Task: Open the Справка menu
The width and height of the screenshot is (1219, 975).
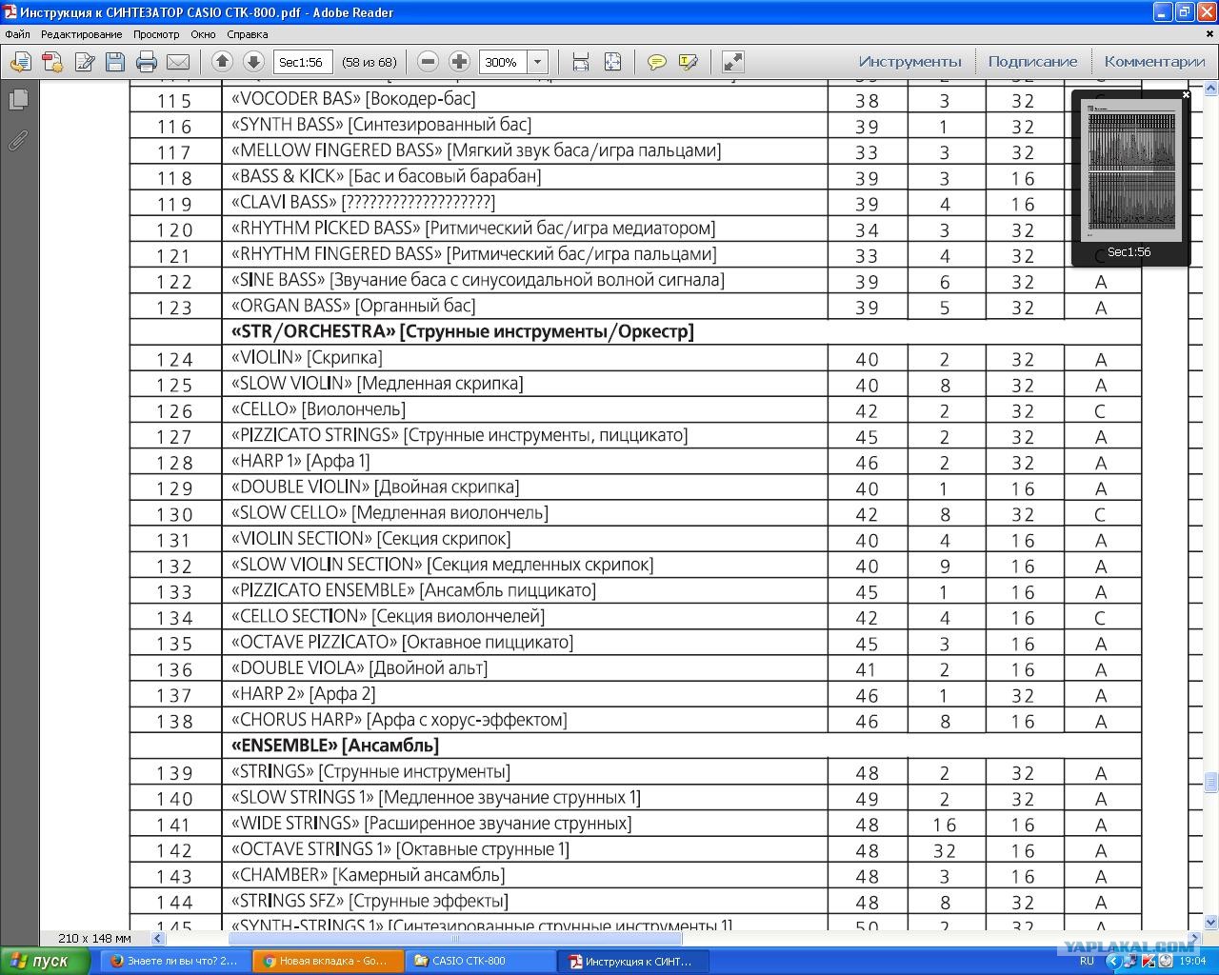Action: (x=248, y=34)
